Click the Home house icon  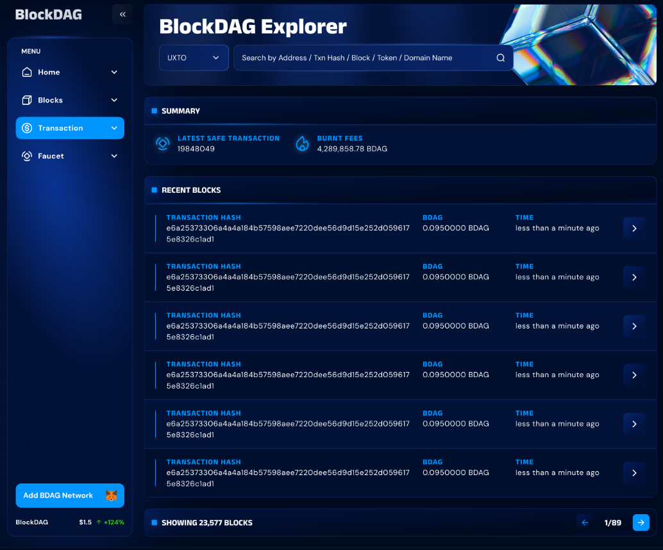tap(27, 72)
